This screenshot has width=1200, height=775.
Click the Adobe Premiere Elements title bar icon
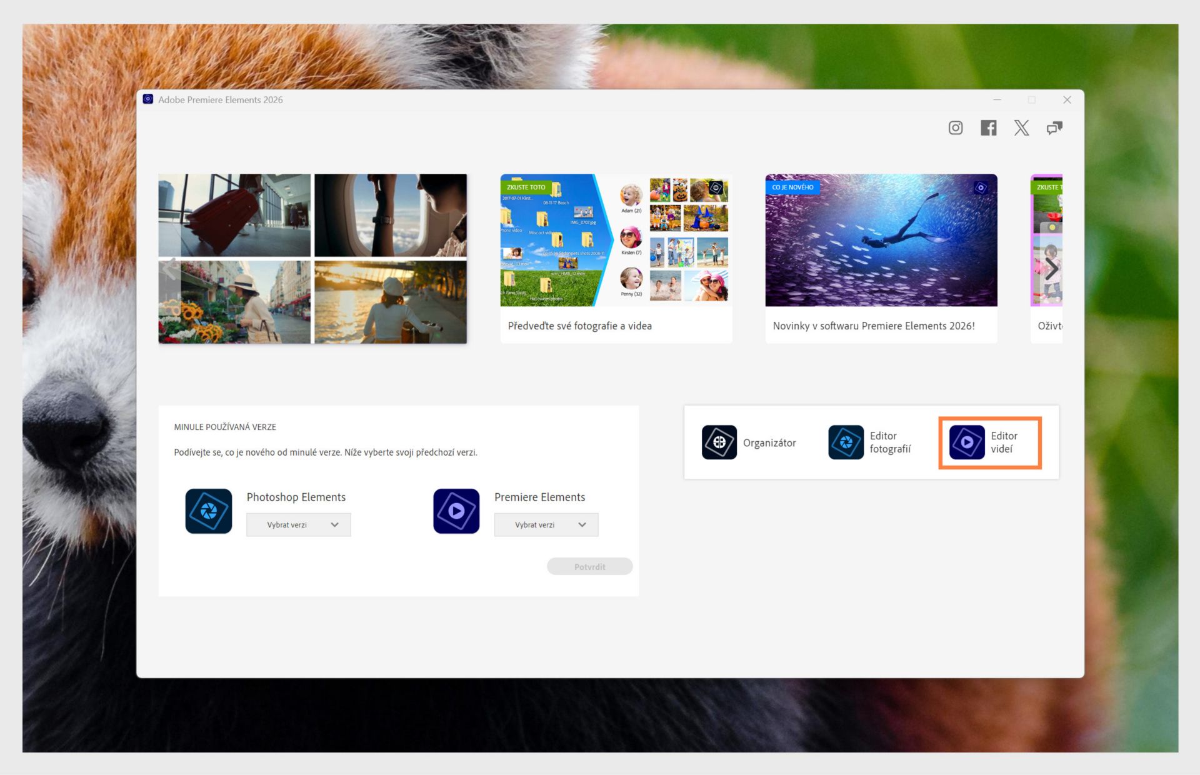(x=148, y=99)
